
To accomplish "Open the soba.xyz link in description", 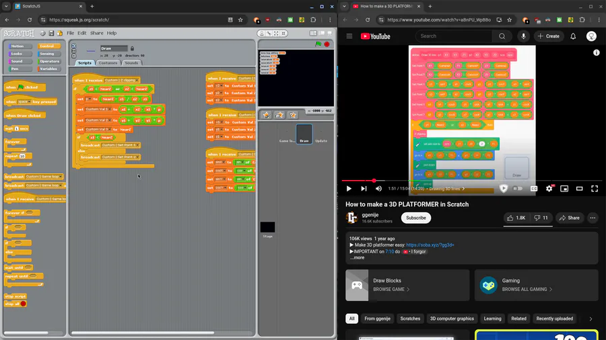I will point(430,245).
